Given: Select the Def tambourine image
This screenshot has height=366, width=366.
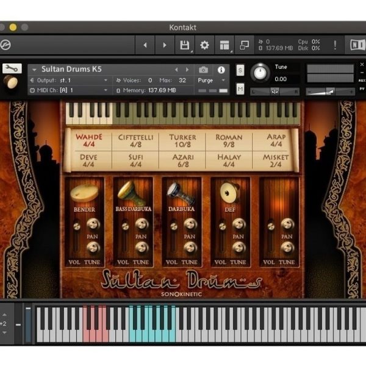Looking at the screenshot, I should (229, 193).
